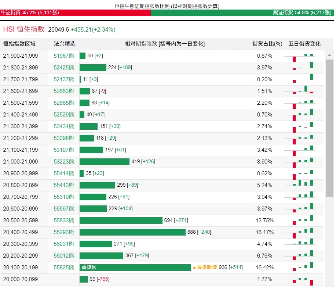Click the five-day chart for 20,100-20,199

(x=299, y=266)
